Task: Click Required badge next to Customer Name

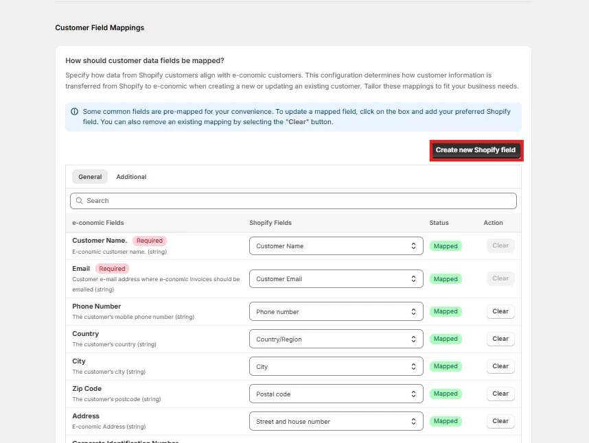Action: (x=150, y=241)
